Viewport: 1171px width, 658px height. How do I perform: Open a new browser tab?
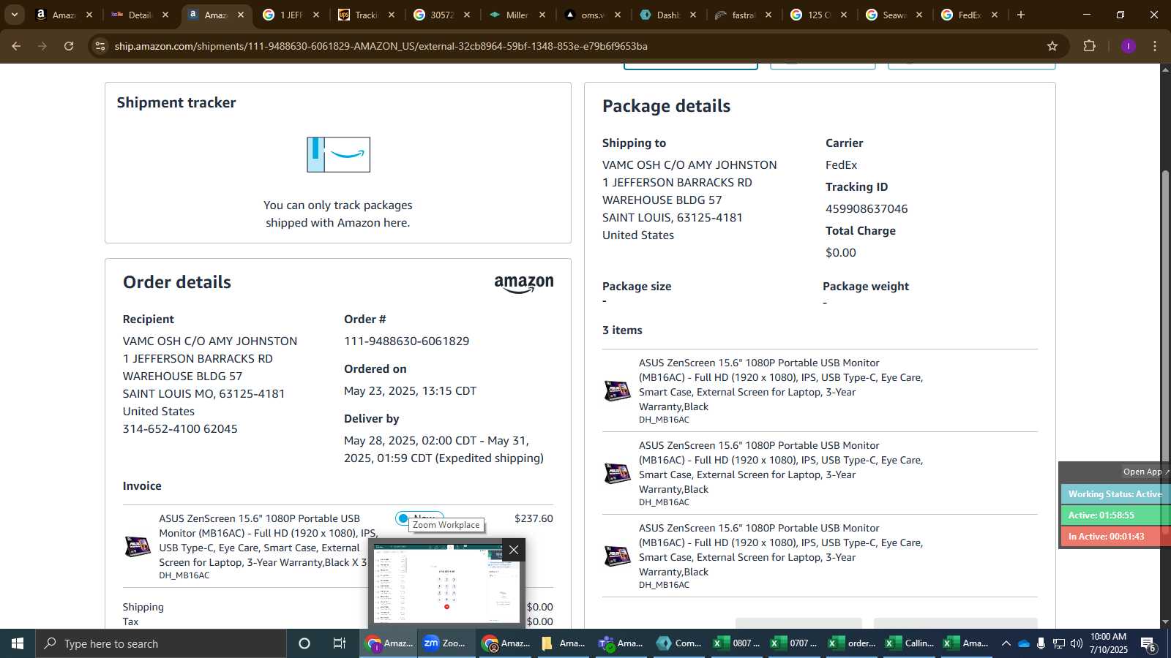pos(1021,15)
